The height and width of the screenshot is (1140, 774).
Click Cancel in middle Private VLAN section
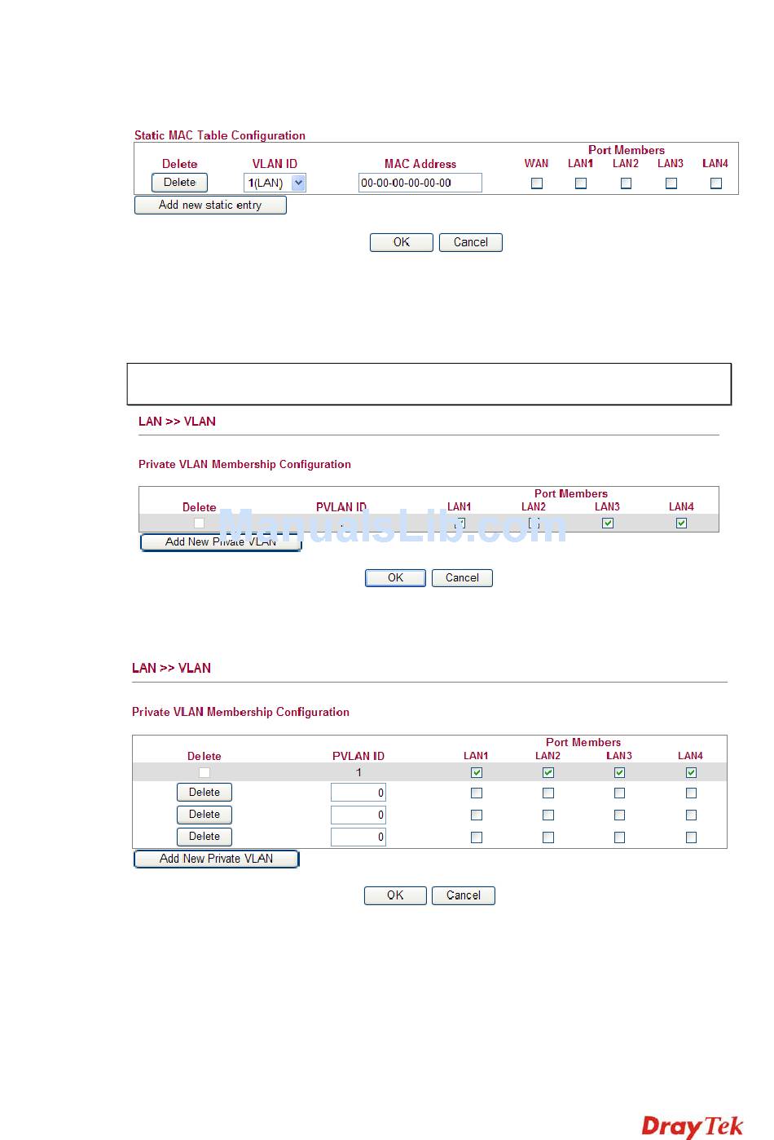click(x=462, y=578)
